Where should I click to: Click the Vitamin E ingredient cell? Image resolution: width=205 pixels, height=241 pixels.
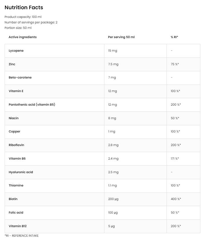[16, 91]
